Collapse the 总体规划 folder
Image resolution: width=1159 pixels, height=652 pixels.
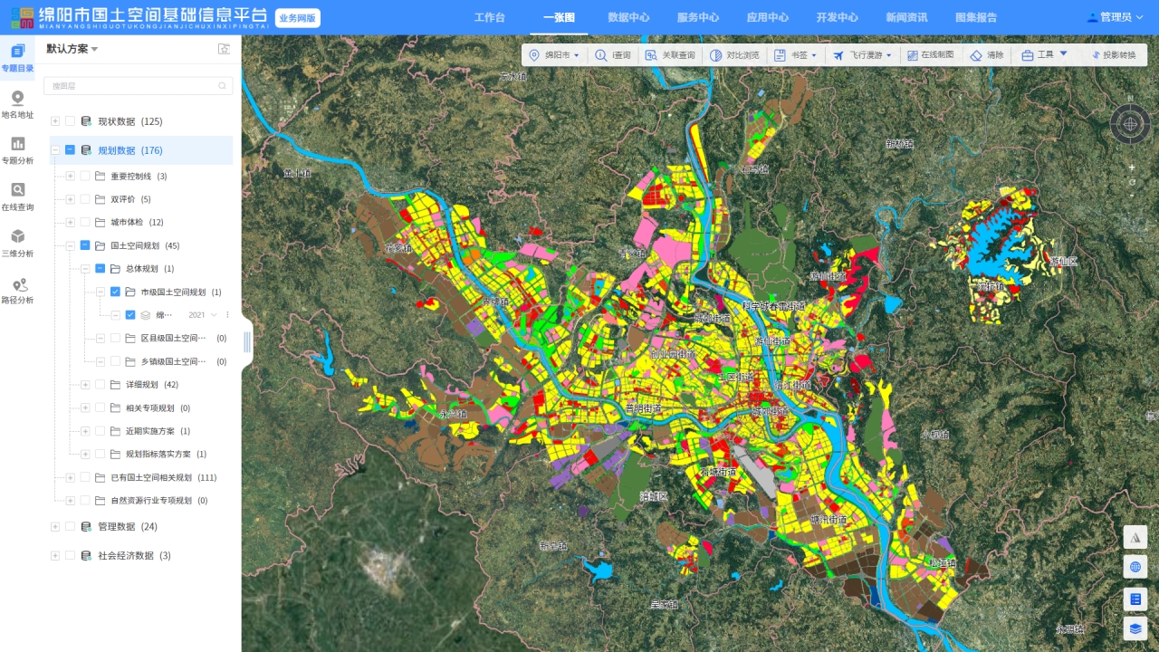pos(85,269)
